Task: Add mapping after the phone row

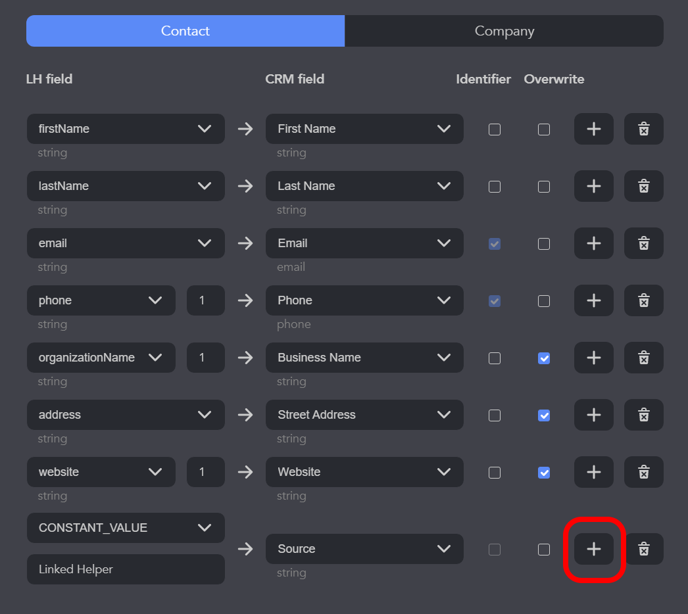Action: [x=594, y=300]
